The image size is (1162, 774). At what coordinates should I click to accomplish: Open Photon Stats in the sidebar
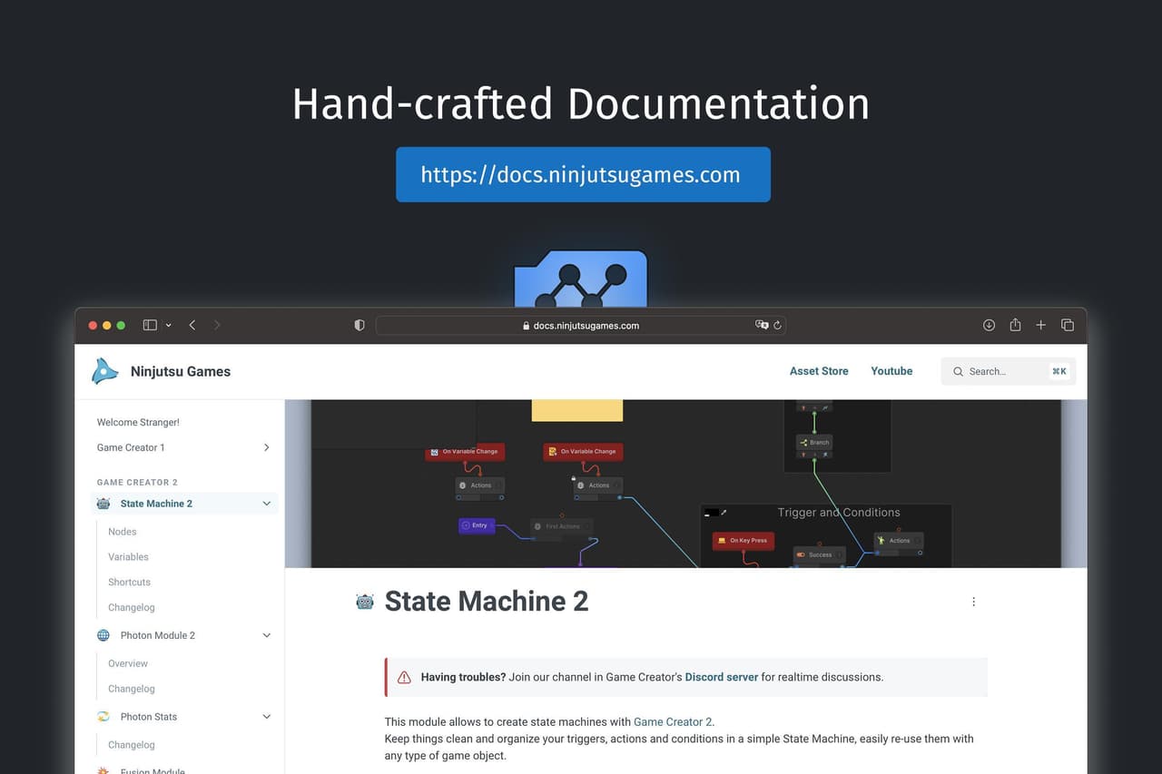pyautogui.click(x=149, y=717)
